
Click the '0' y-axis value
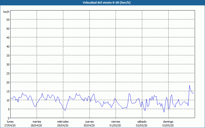coord(9,118)
